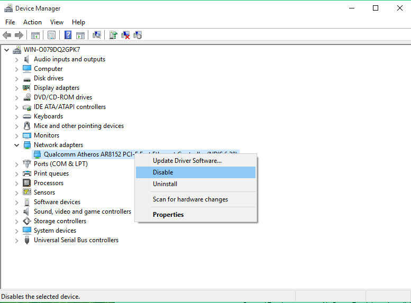Viewport: 411px width, 303px height.
Task: Click the Ports (COM & LPT) icon
Action: (x=27, y=164)
